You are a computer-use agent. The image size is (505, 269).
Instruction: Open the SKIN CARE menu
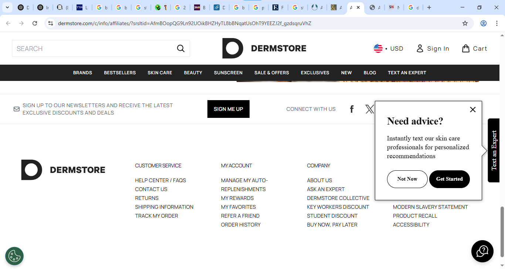[x=160, y=73]
